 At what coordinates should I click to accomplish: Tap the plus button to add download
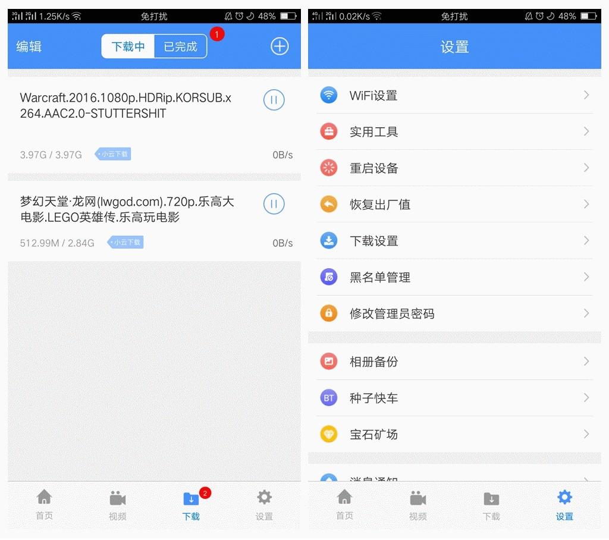(x=280, y=46)
